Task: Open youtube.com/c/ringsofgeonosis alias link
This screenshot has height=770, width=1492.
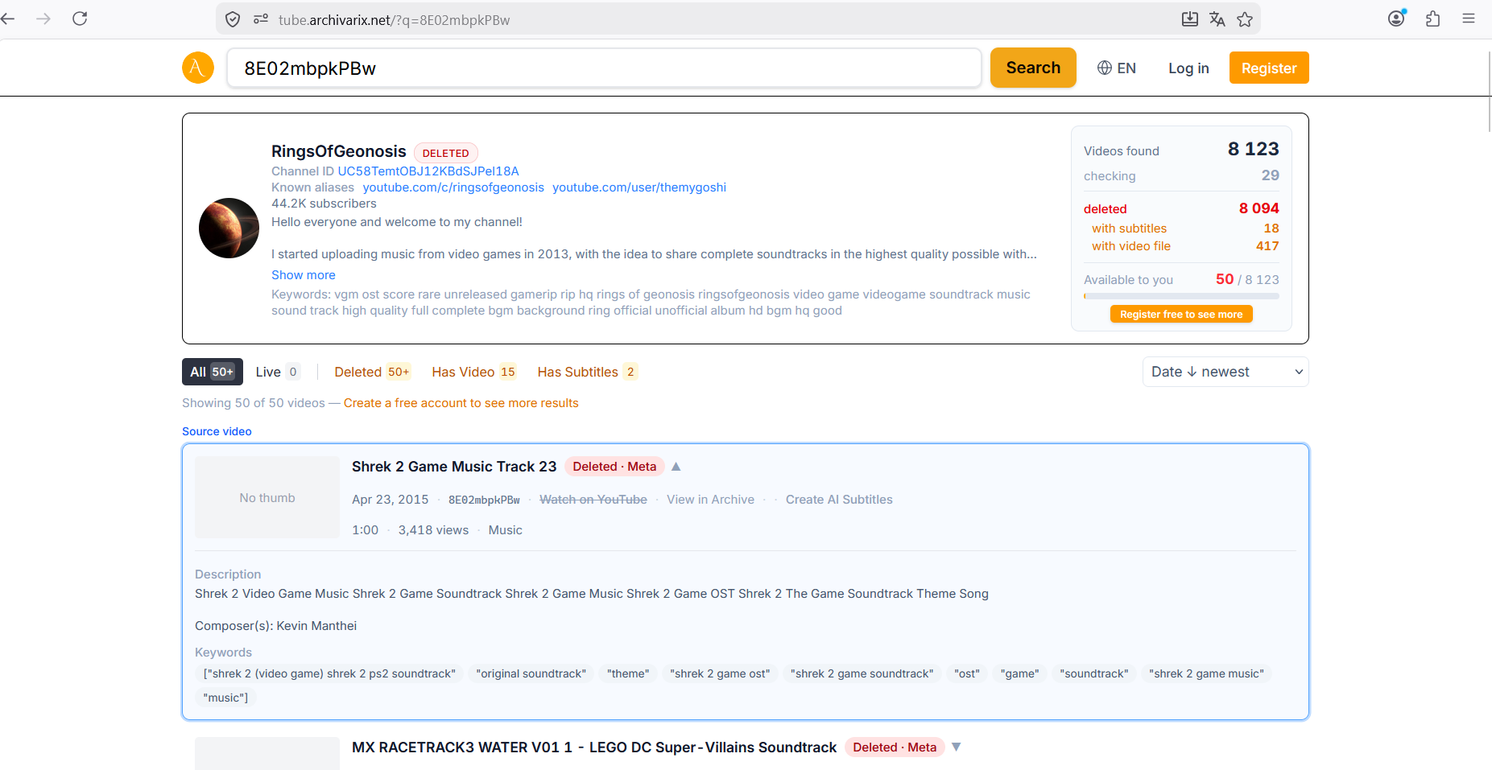Action: coord(453,187)
